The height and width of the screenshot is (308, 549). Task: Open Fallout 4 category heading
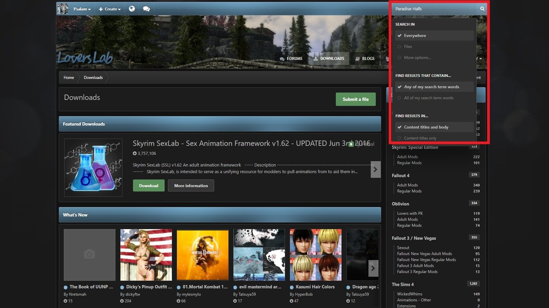point(401,176)
